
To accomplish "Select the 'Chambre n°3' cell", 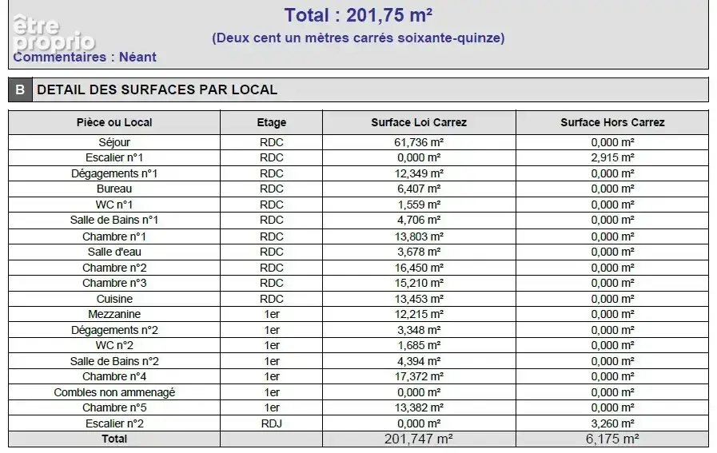I will pyautogui.click(x=114, y=284).
